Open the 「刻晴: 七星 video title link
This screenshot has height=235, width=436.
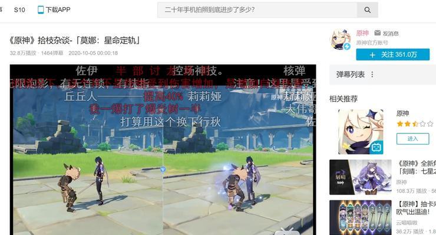tap(416, 167)
